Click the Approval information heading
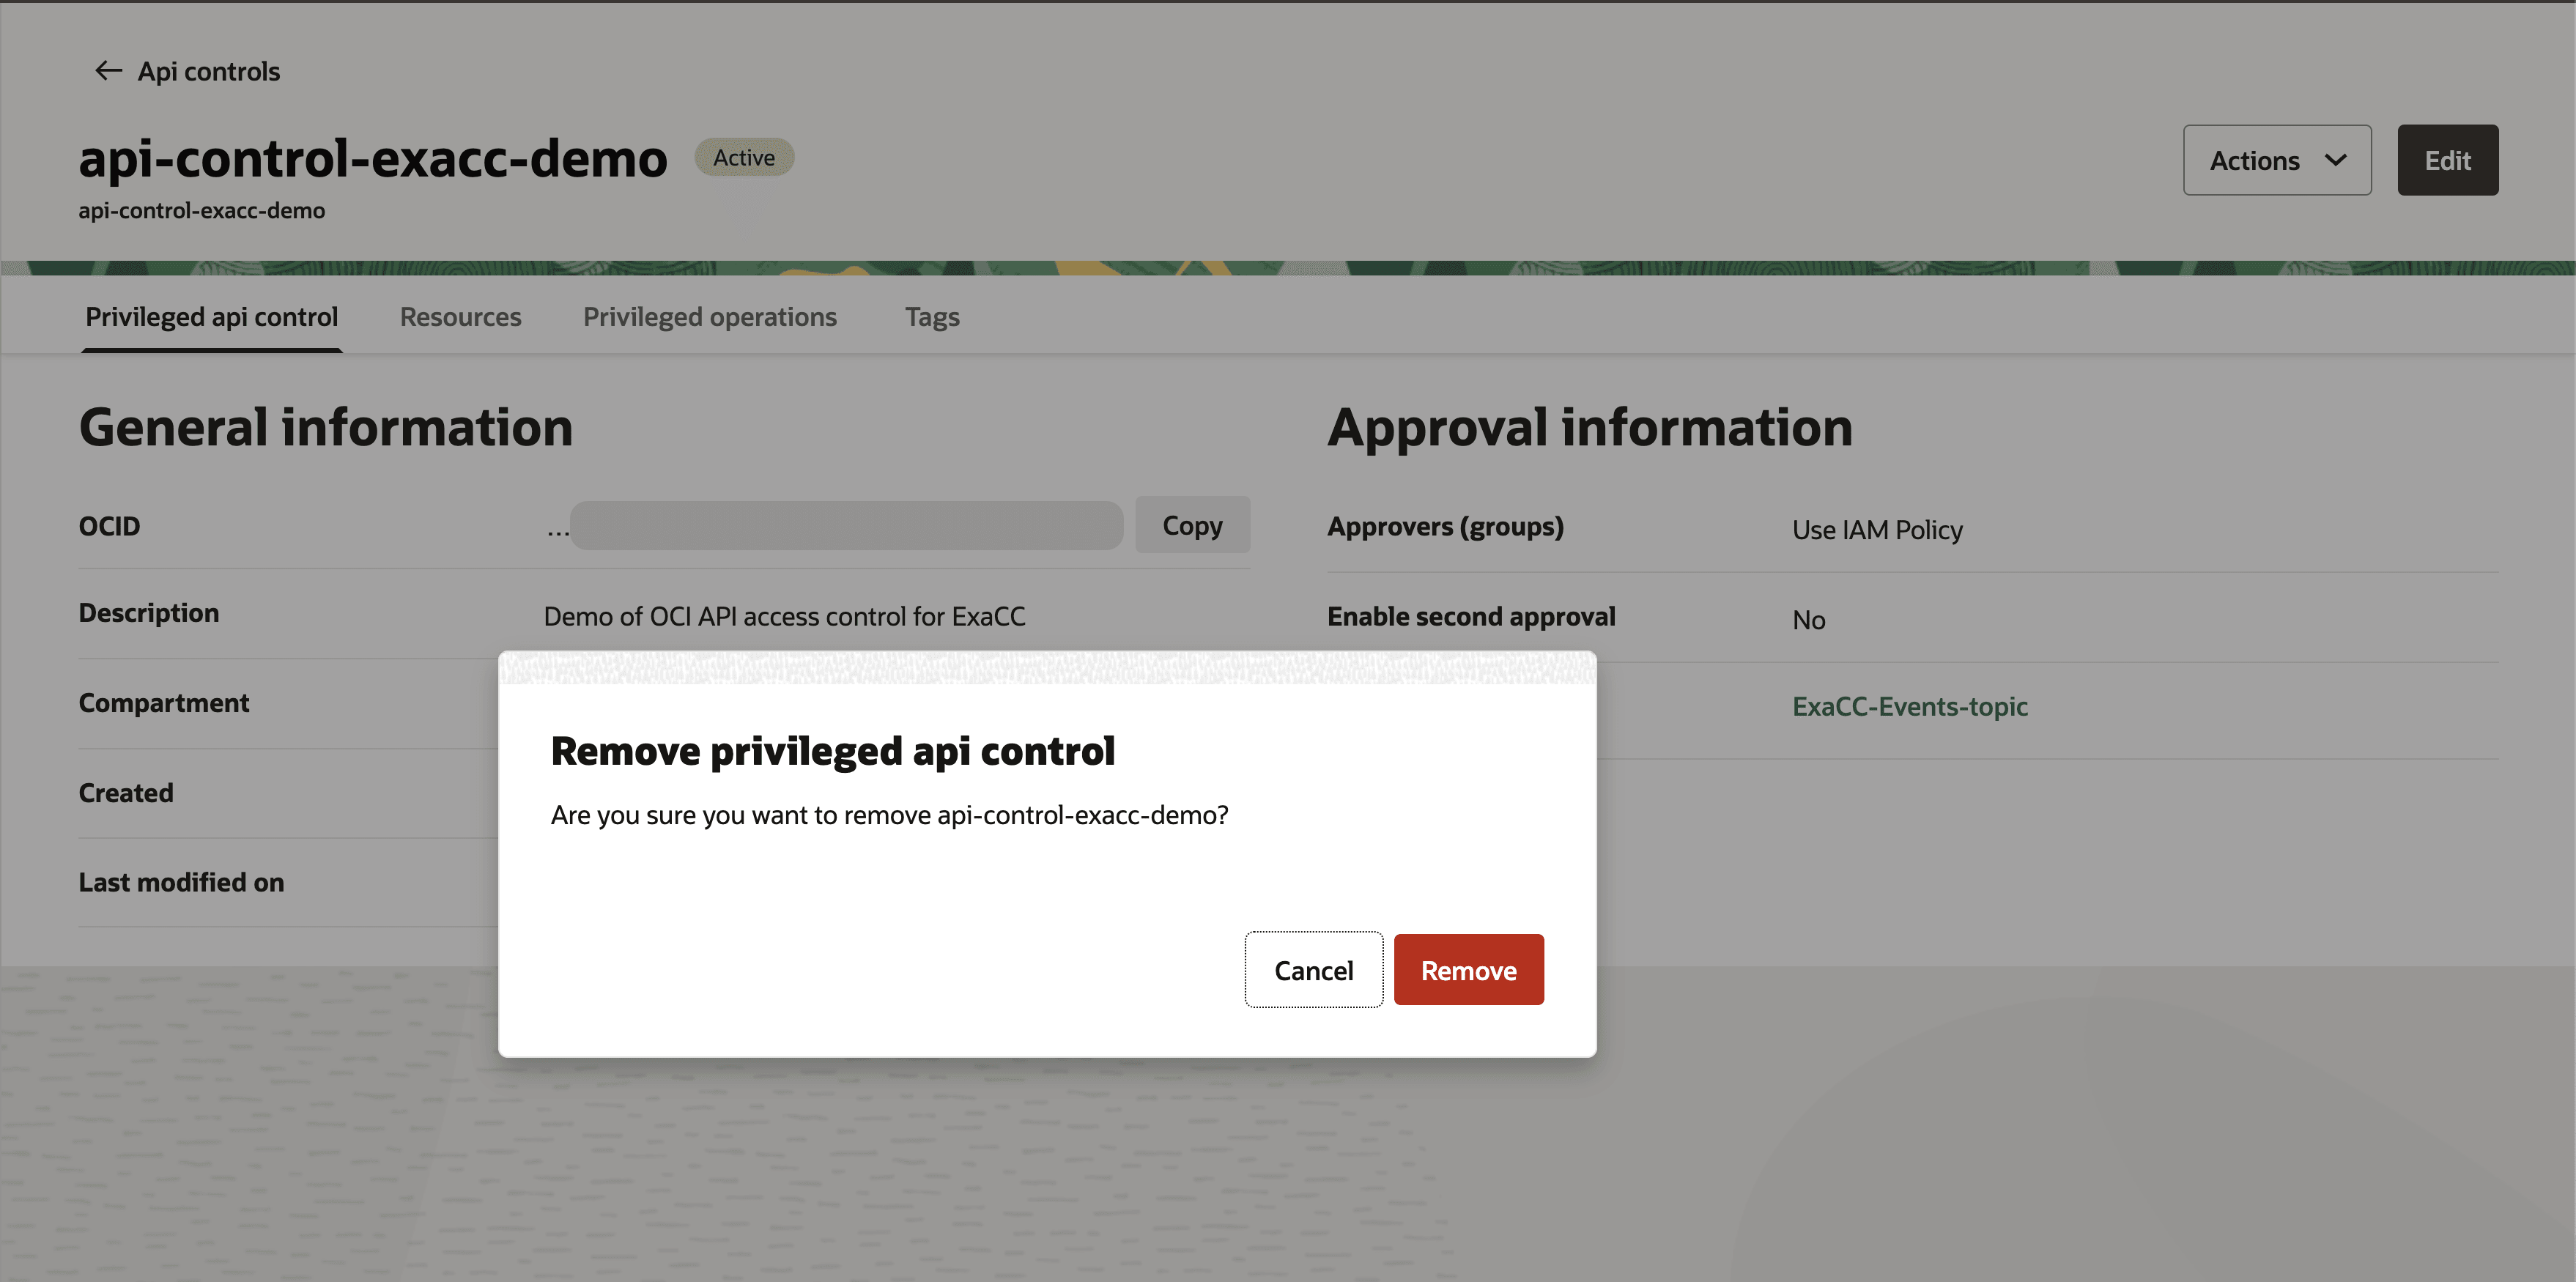The image size is (2576, 1282). pyautogui.click(x=1589, y=427)
